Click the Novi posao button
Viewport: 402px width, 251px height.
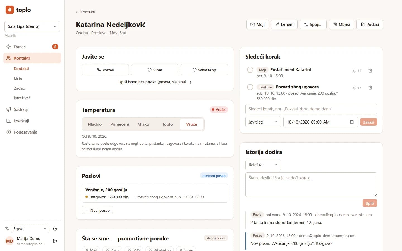click(97, 210)
